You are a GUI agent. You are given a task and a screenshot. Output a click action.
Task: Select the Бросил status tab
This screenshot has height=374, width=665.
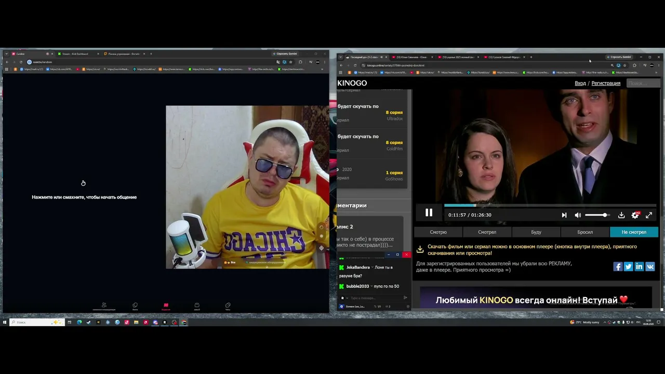tap(585, 232)
